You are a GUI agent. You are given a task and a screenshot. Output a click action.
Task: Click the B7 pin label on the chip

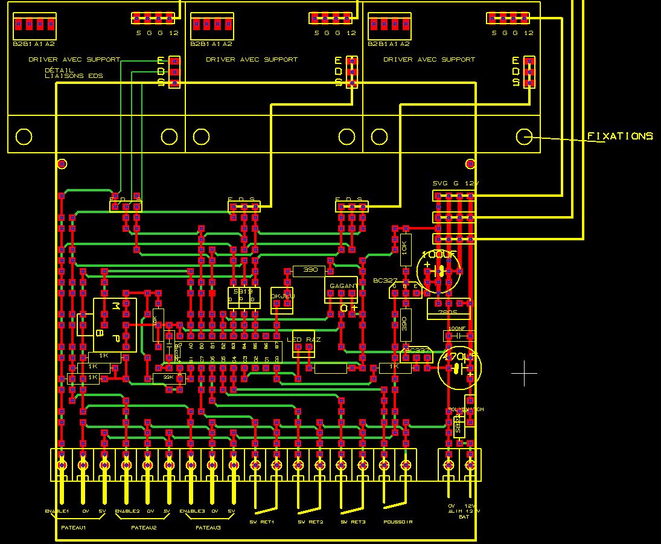coord(277,346)
